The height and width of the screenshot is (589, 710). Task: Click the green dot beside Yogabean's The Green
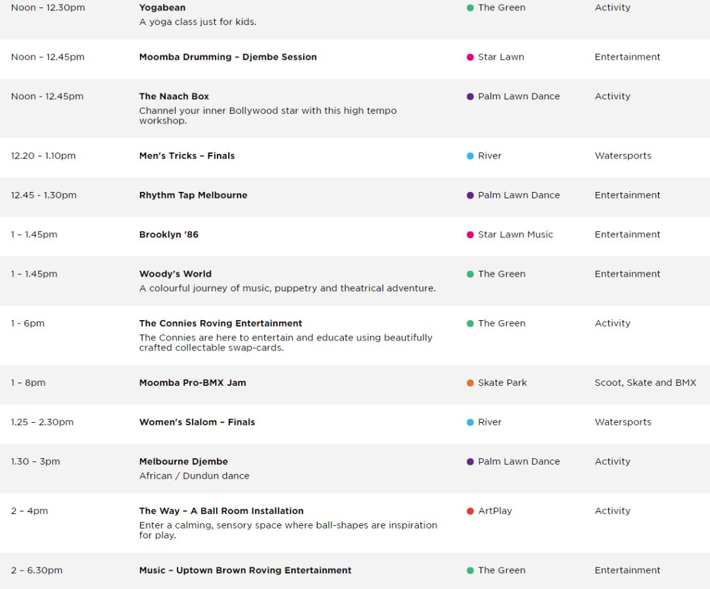point(470,8)
